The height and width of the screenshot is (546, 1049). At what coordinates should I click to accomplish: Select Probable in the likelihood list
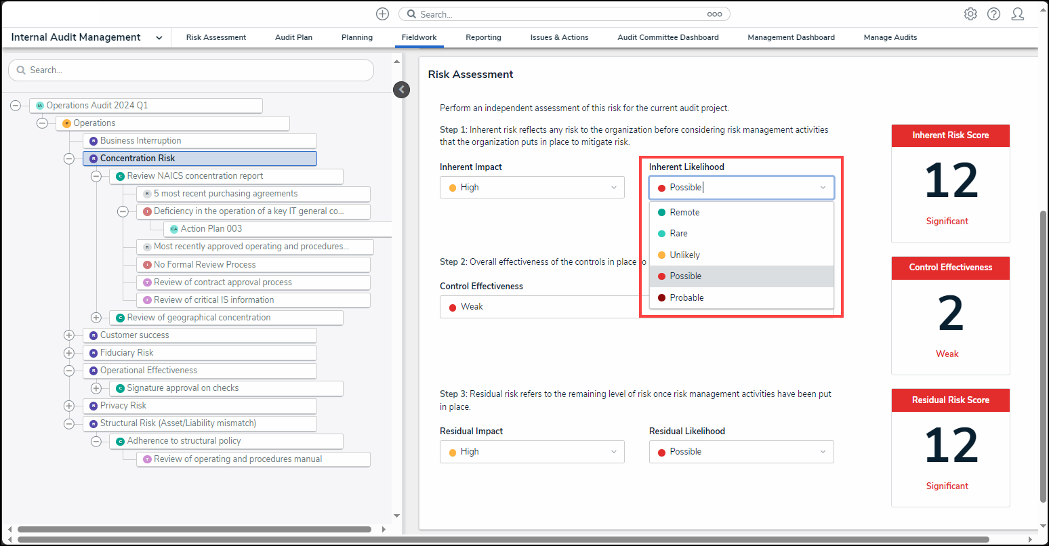[686, 298]
